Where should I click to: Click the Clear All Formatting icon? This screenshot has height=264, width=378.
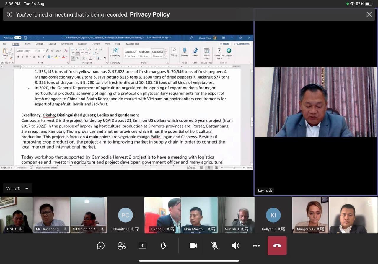coord(66,51)
